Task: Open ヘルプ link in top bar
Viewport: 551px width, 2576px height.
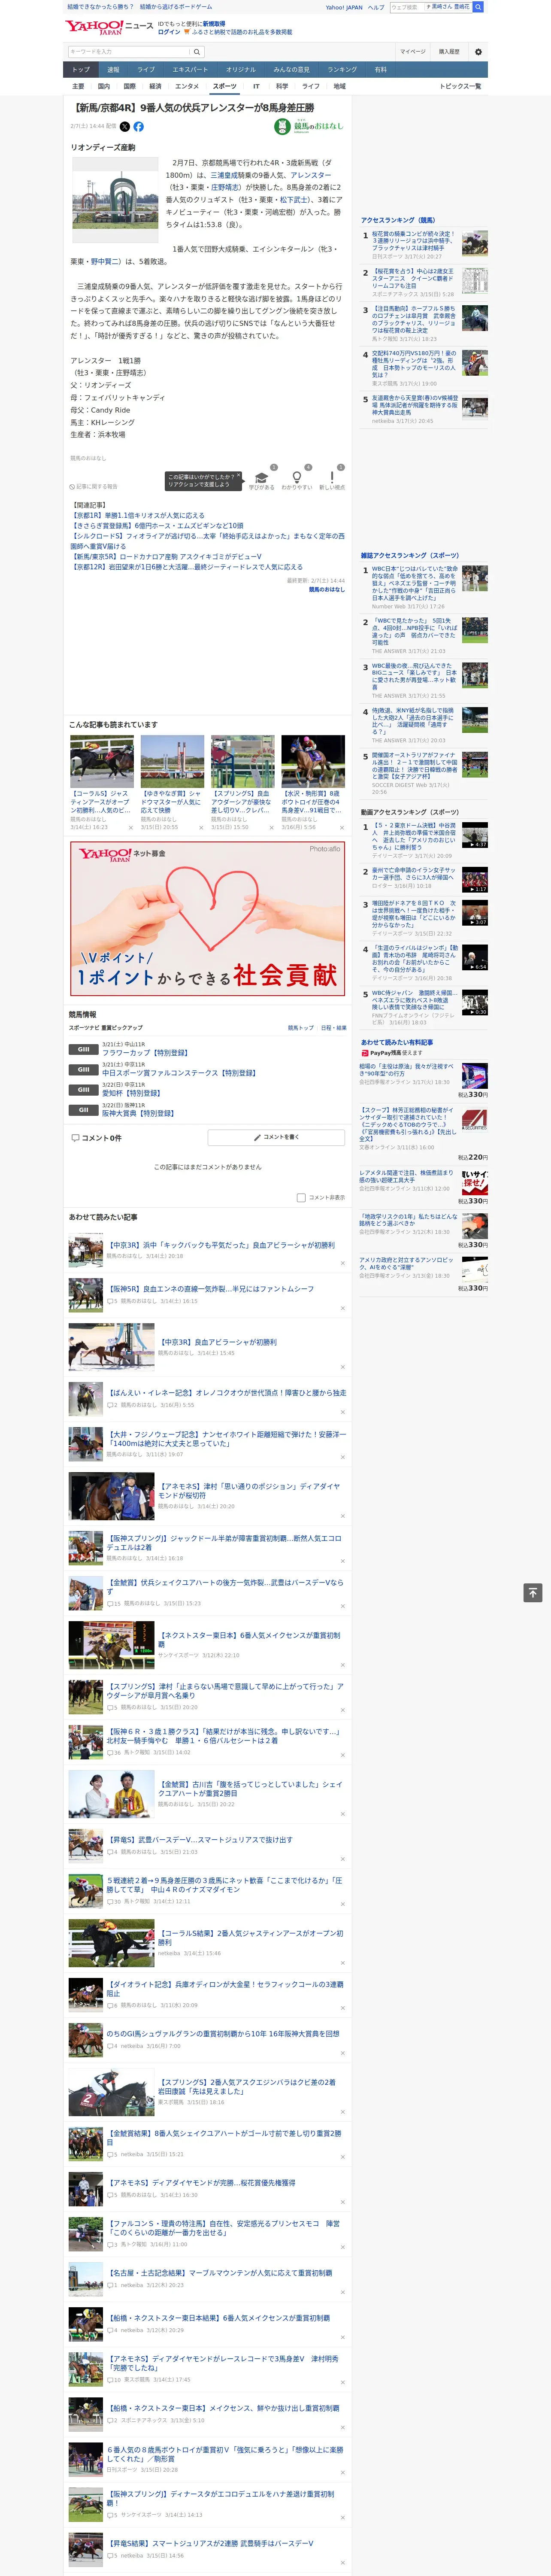Action: click(x=375, y=7)
